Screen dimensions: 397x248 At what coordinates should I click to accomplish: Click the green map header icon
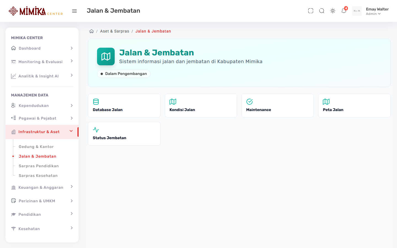click(x=106, y=56)
